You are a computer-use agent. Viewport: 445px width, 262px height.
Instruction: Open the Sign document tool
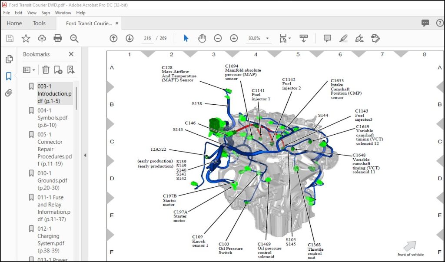point(359,38)
